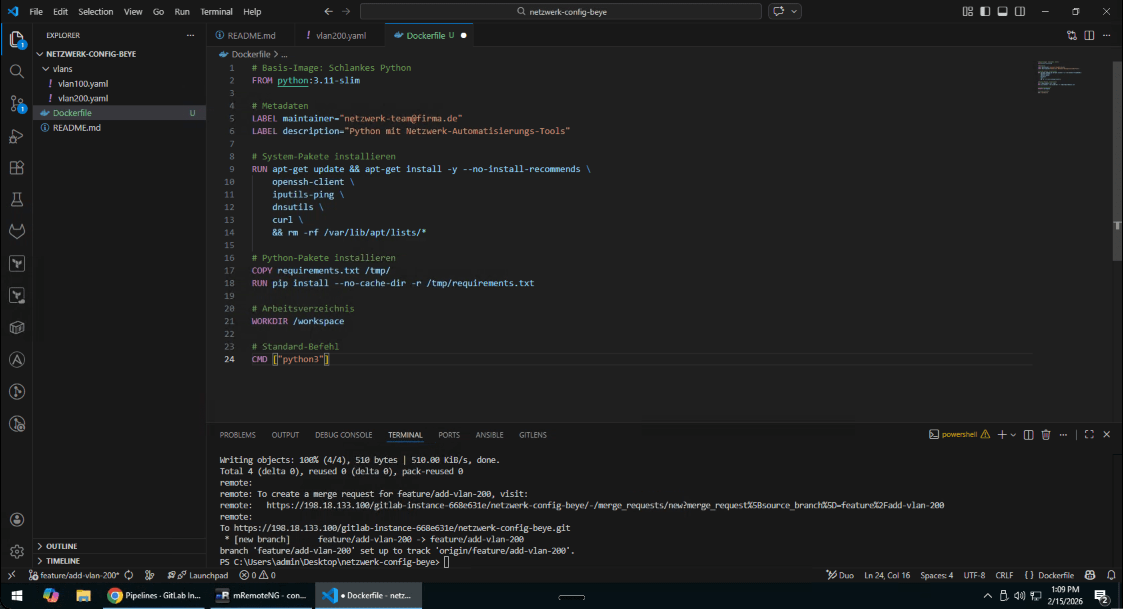Toggle the secondary side bar

[1020, 11]
